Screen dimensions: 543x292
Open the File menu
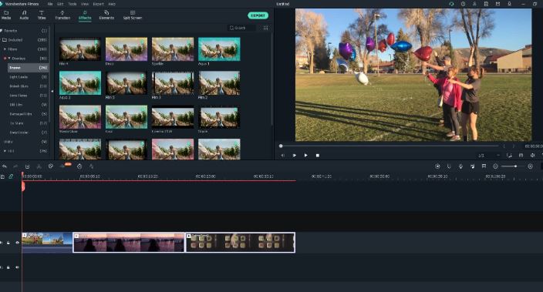pyautogui.click(x=50, y=4)
